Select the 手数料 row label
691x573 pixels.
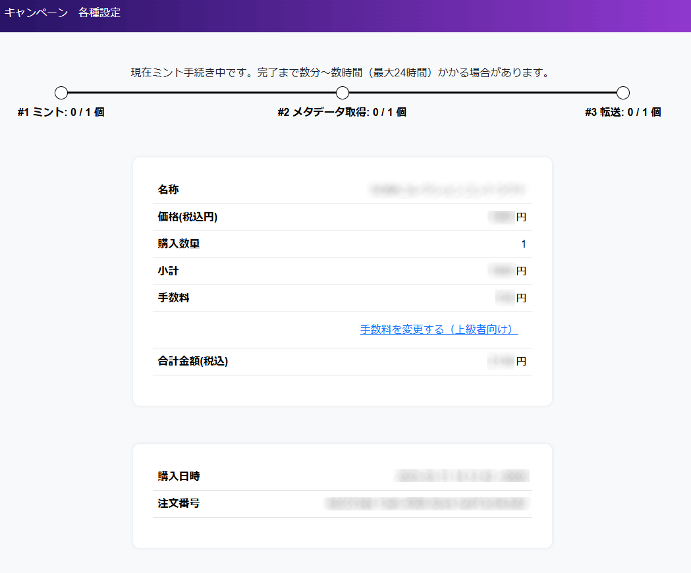click(173, 298)
